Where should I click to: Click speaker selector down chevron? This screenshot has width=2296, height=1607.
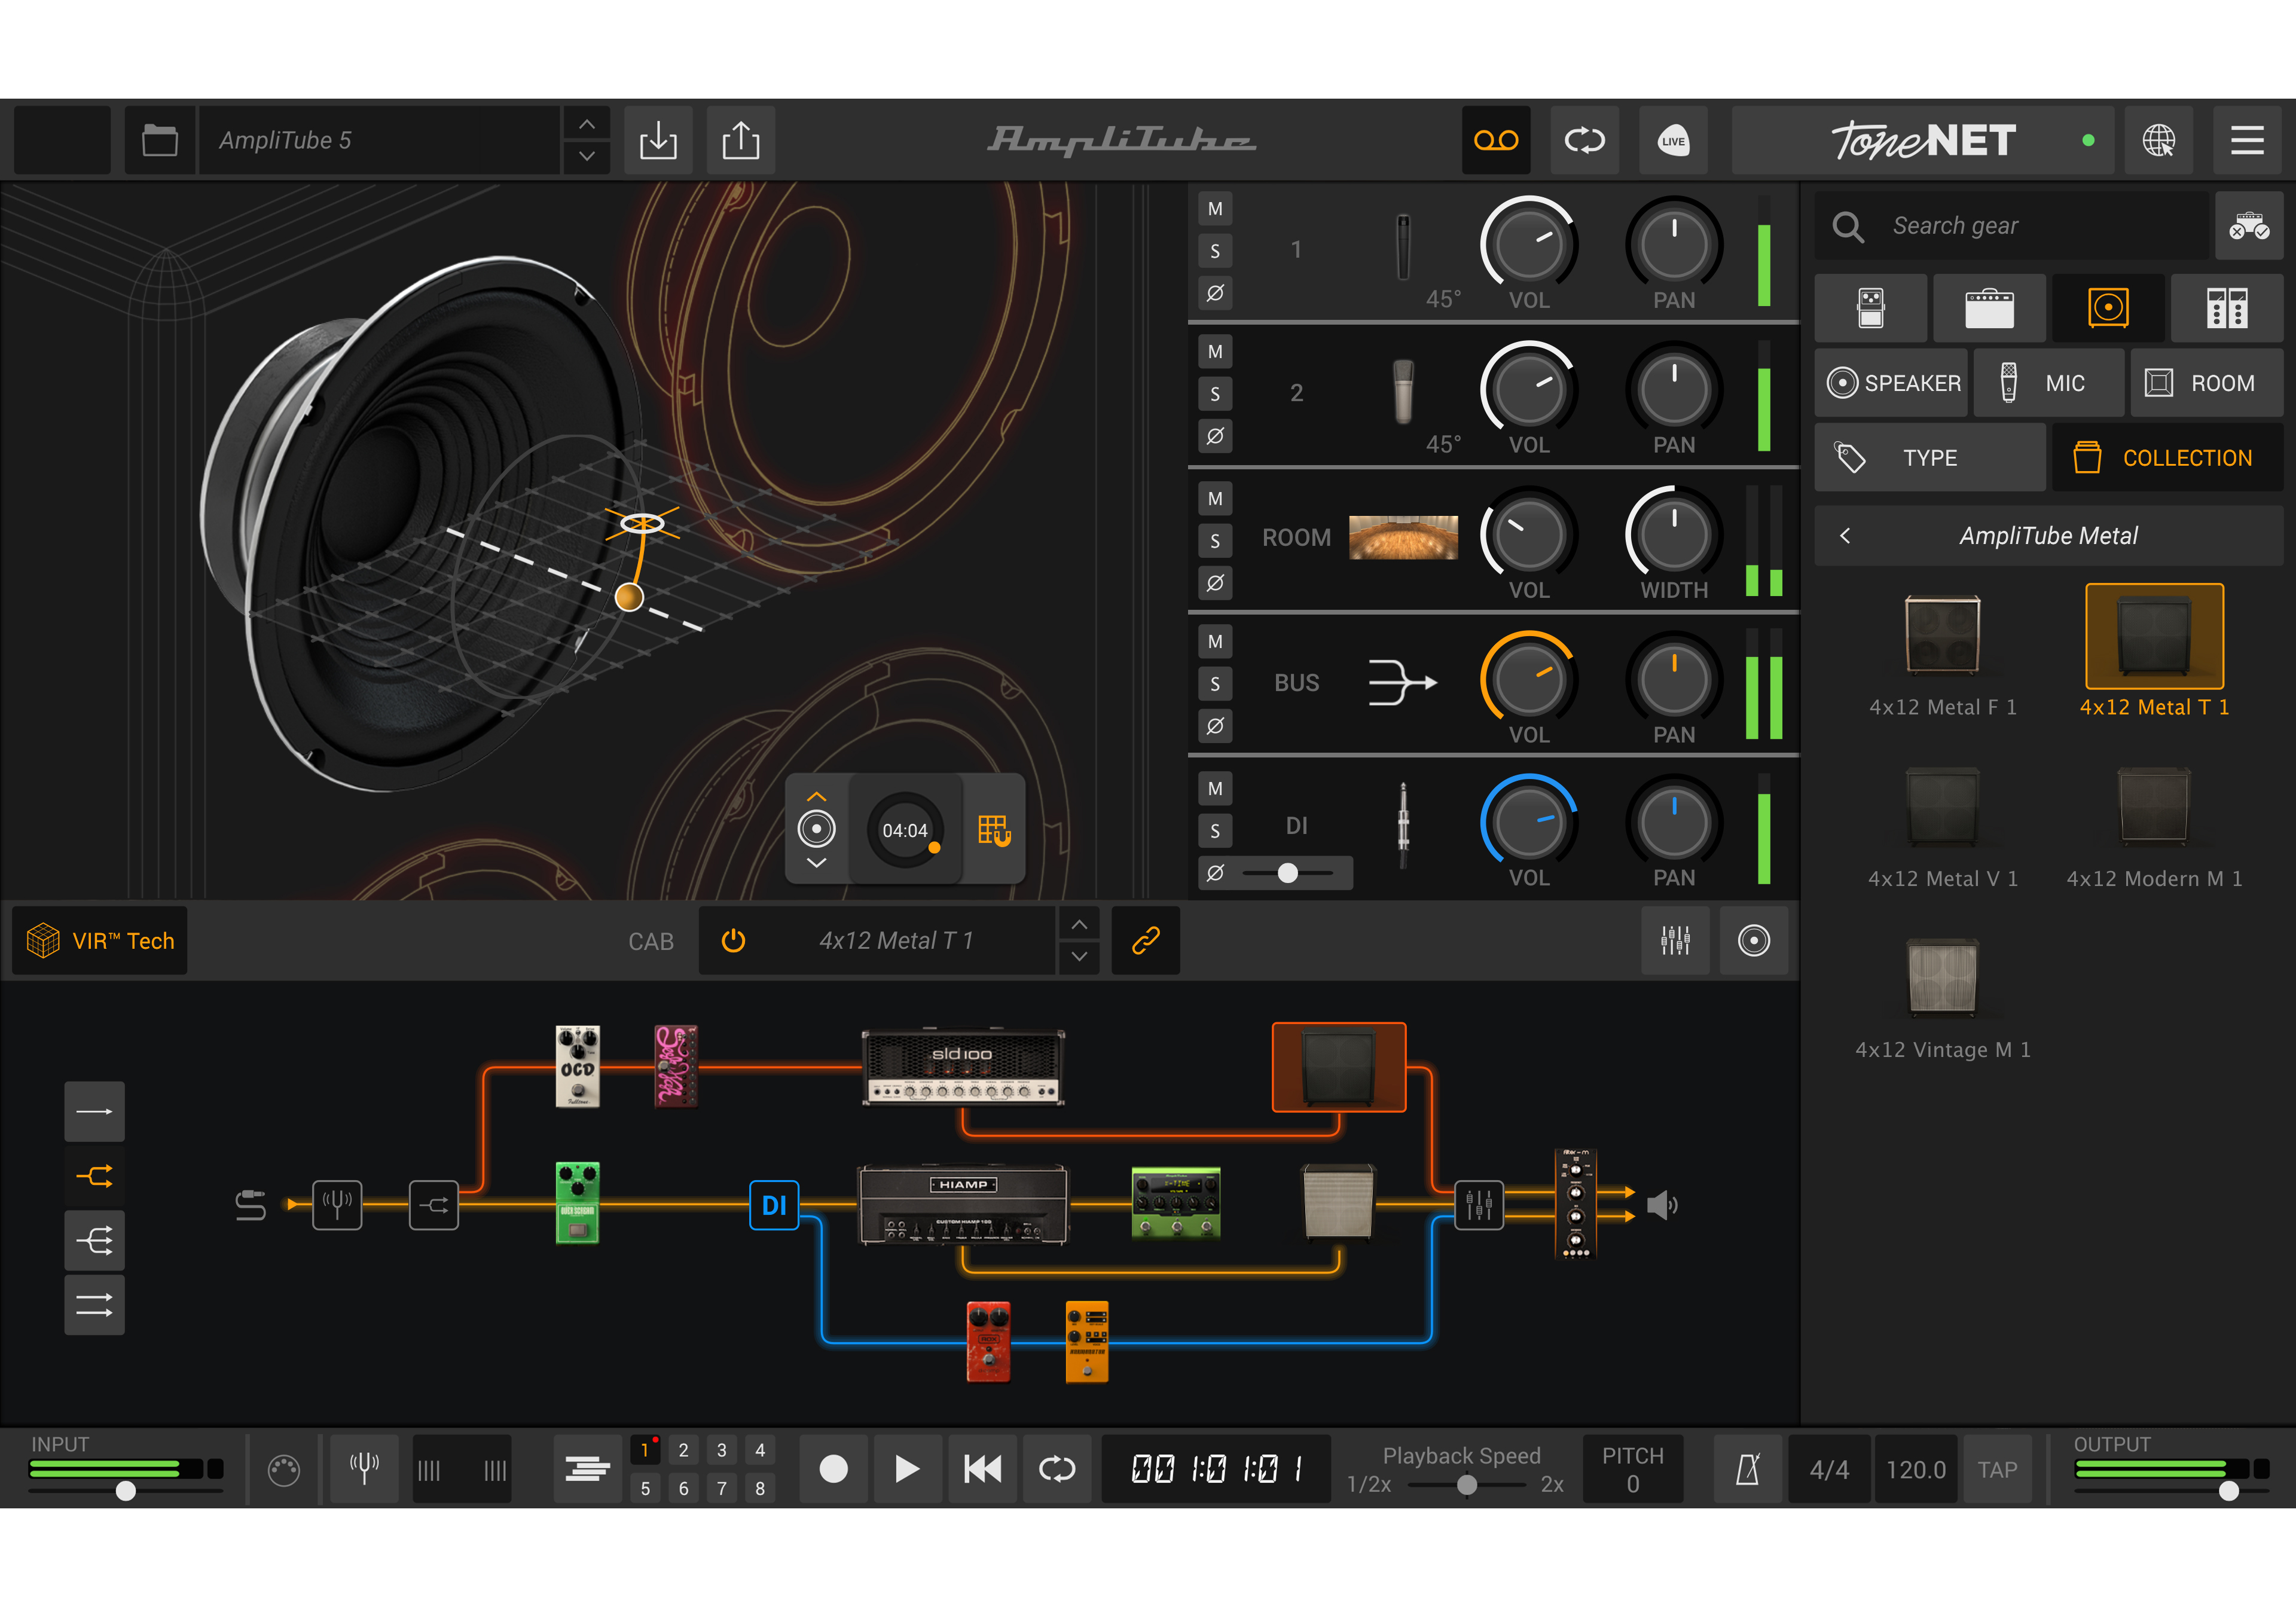(816, 862)
